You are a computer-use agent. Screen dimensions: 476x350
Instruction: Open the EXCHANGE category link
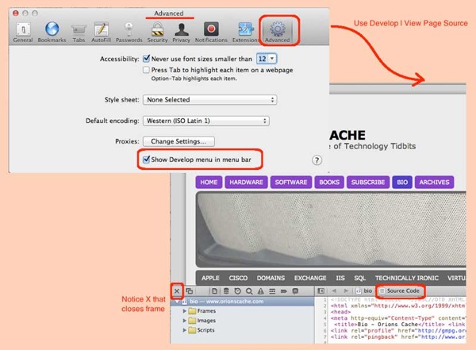[x=310, y=278]
